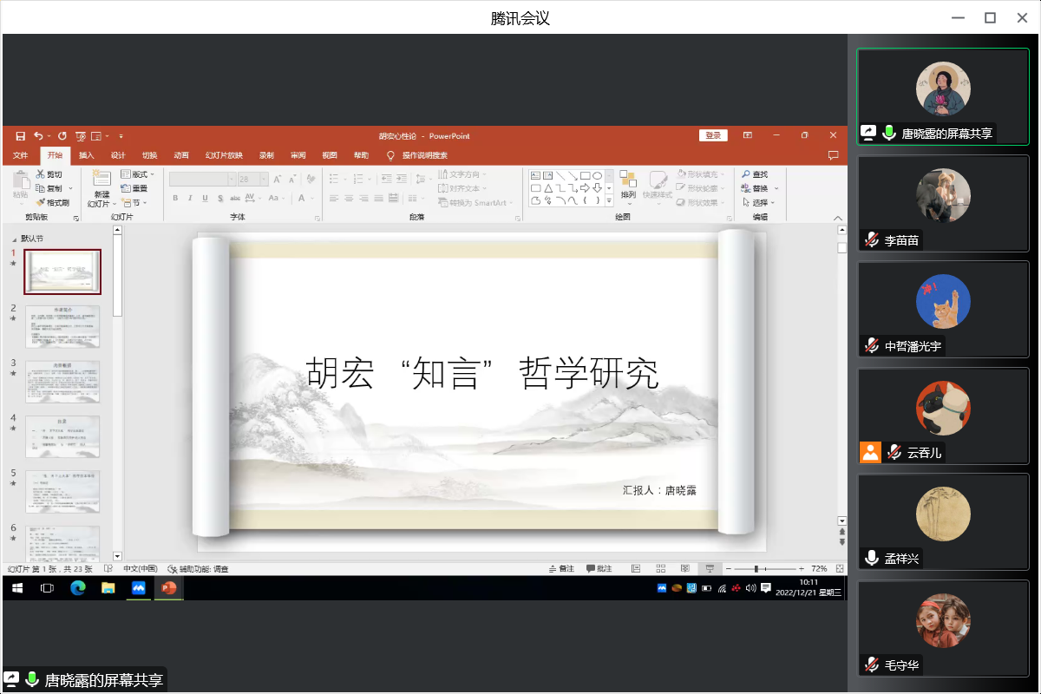Open the Section (节) dropdown
Viewport: 1041px width, 694px height.
pyautogui.click(x=134, y=202)
